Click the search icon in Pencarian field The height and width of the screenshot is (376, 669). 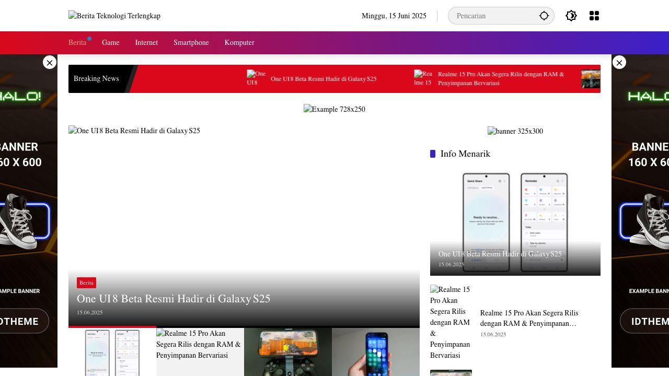(x=544, y=16)
